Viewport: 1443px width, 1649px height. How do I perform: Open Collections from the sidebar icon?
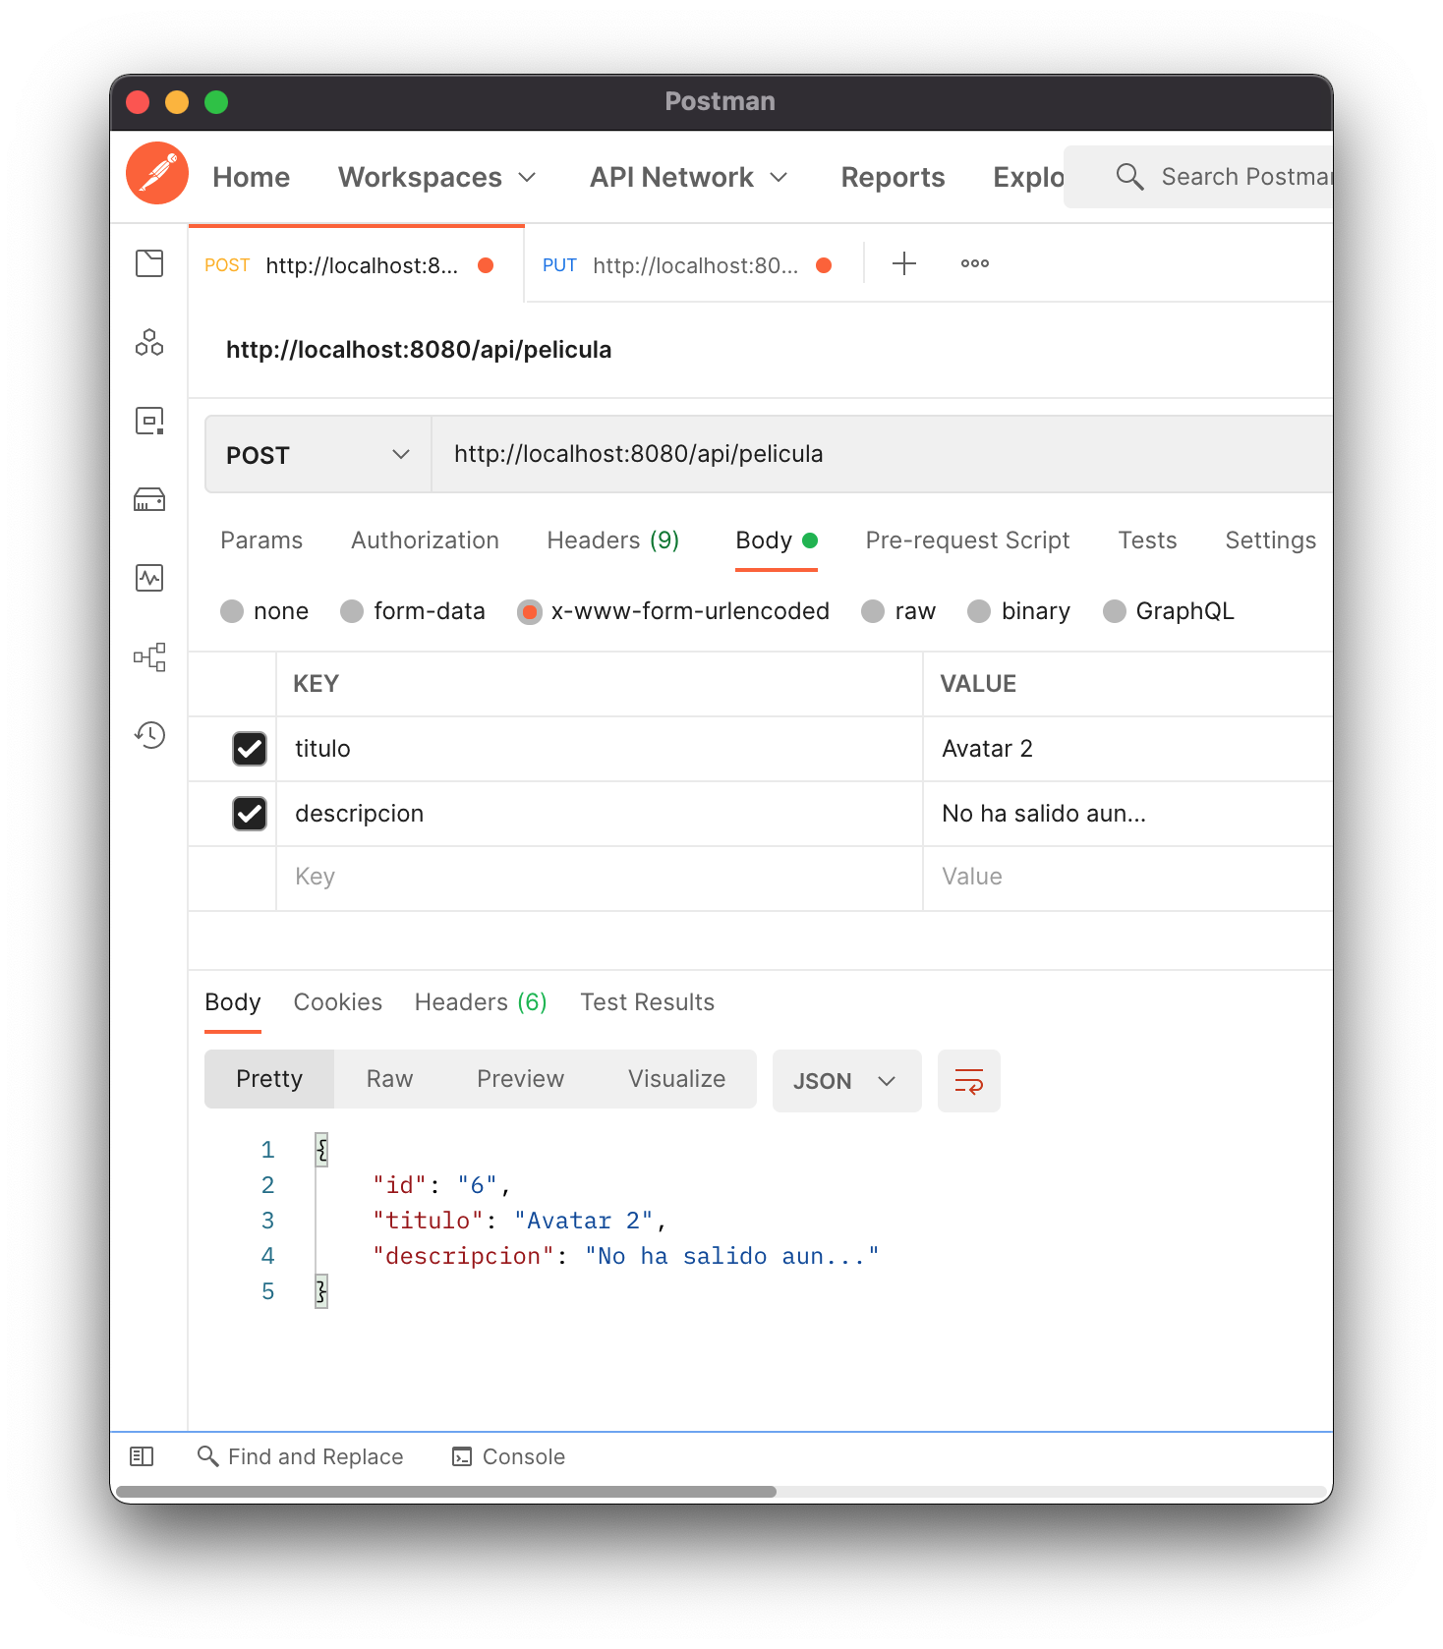click(x=149, y=263)
